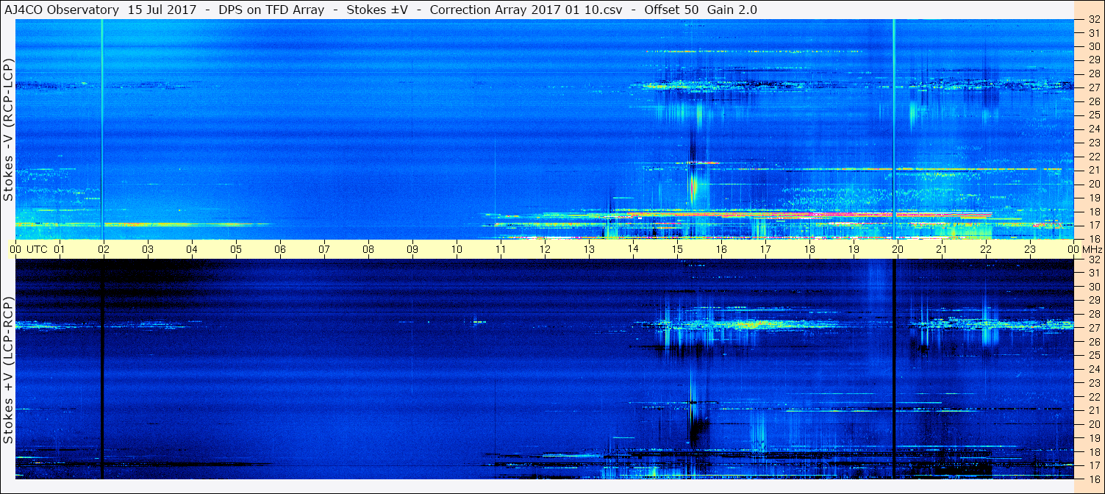
Task: Click hour label 23 on UTC time axis
Action: pos(1030,249)
